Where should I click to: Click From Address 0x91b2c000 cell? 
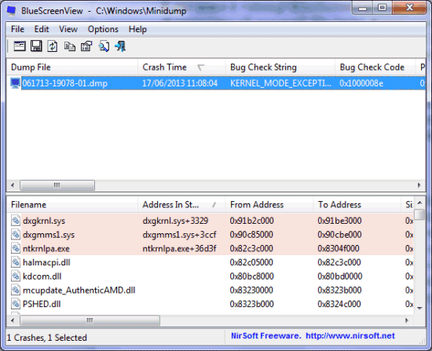point(252,221)
